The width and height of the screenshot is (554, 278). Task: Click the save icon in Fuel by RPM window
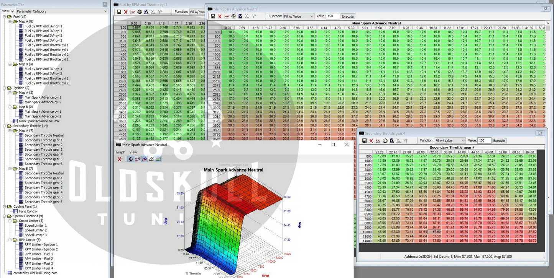(x=119, y=12)
